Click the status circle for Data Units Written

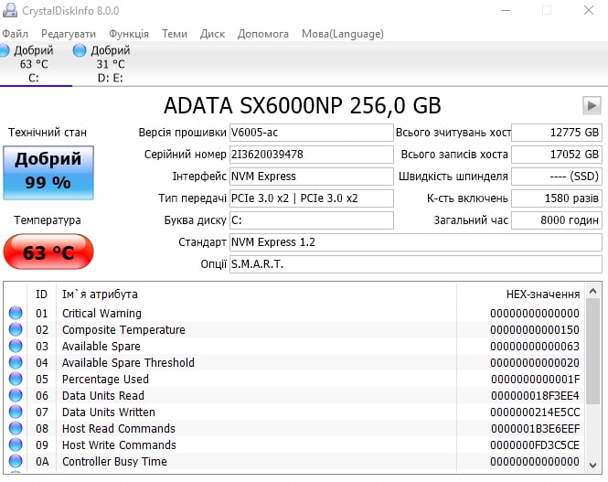16,412
